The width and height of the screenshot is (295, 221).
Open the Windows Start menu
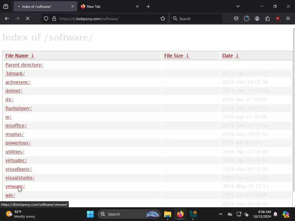(90, 214)
